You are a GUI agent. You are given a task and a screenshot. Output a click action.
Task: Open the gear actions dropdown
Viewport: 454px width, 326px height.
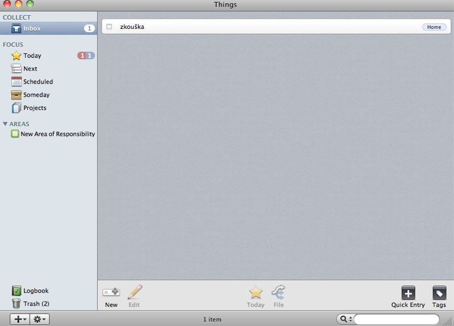point(40,319)
